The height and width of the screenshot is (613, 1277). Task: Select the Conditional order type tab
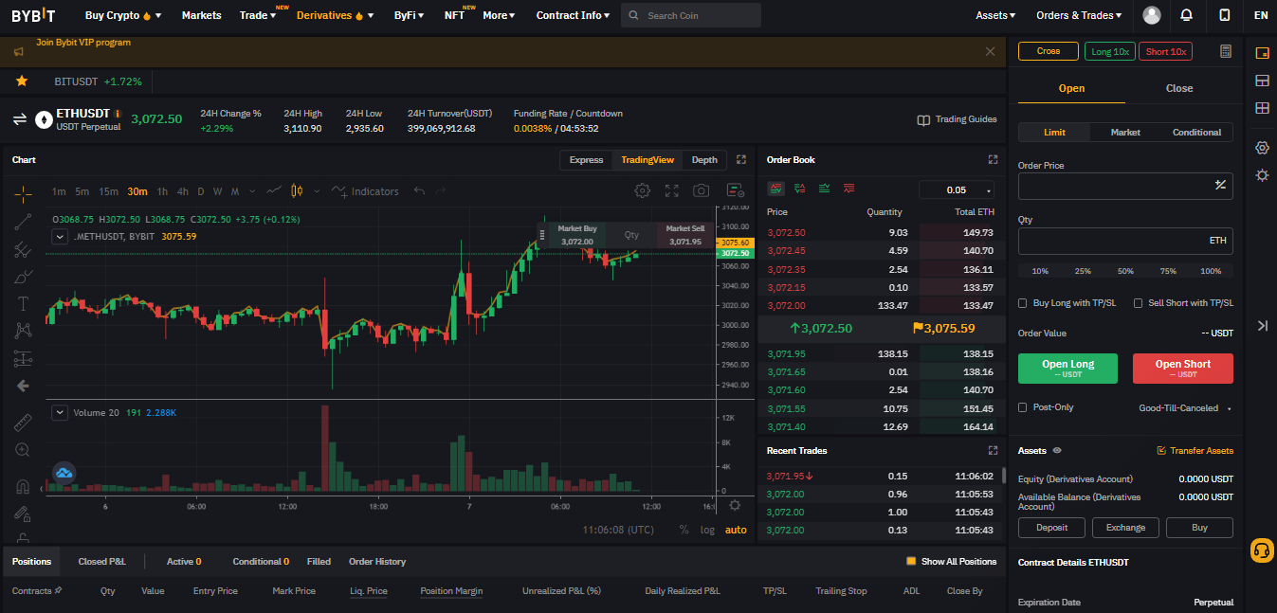(1196, 133)
